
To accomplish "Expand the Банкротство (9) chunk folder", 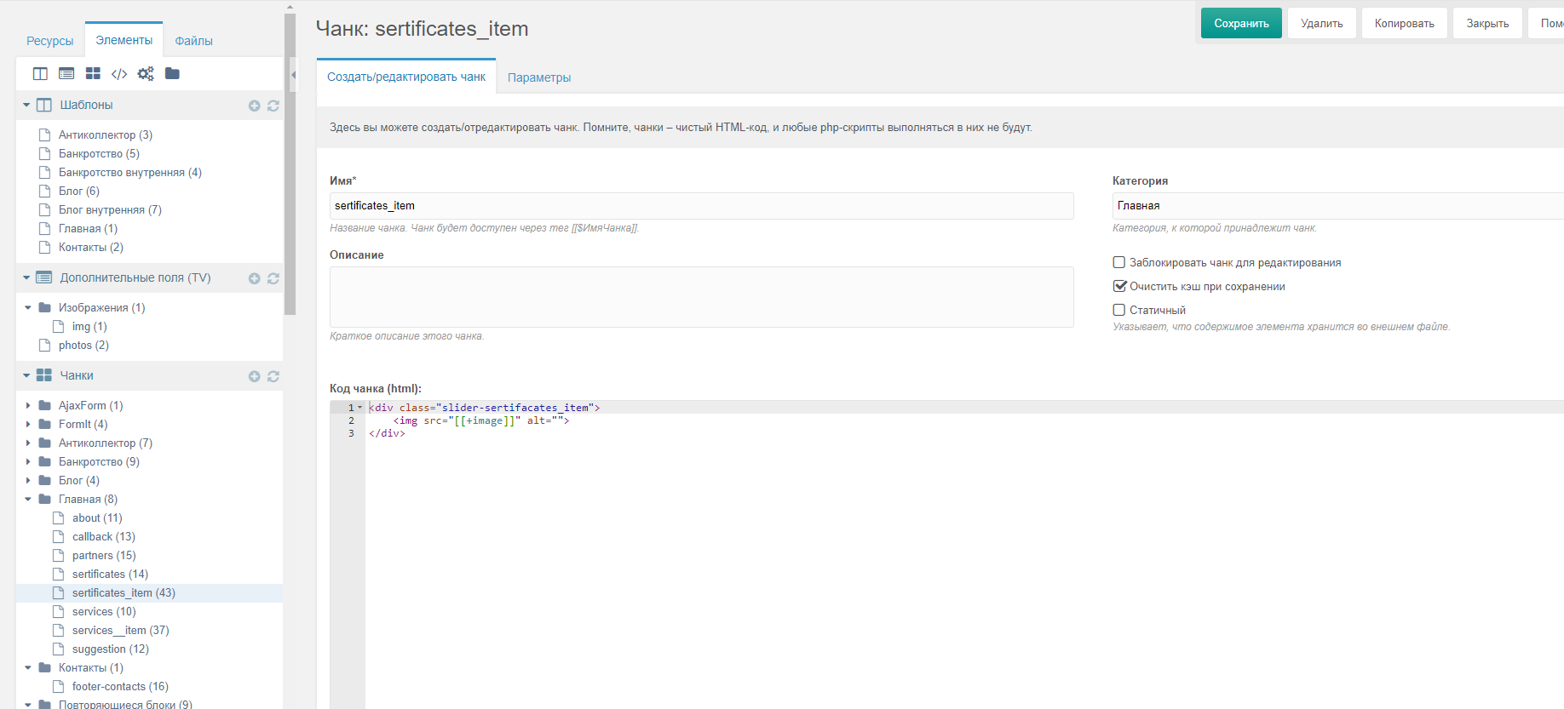I will click(28, 461).
